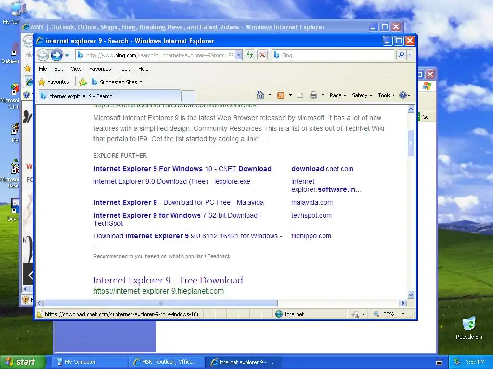Expand the feeds dropdown arrow
The width and height of the screenshot is (493, 369).
(x=290, y=95)
